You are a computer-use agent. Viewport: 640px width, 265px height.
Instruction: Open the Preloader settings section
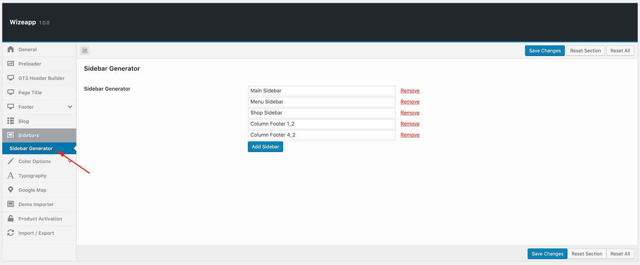[39, 64]
